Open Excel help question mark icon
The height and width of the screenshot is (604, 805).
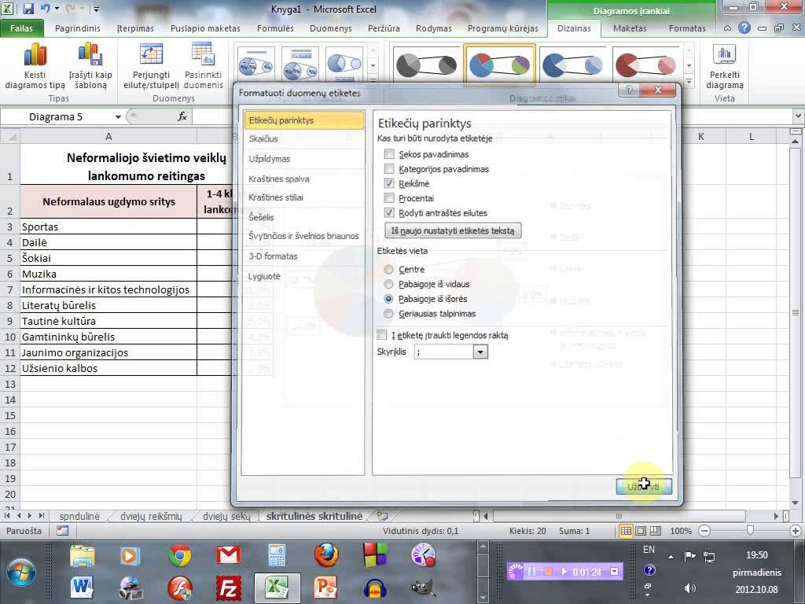click(x=744, y=28)
